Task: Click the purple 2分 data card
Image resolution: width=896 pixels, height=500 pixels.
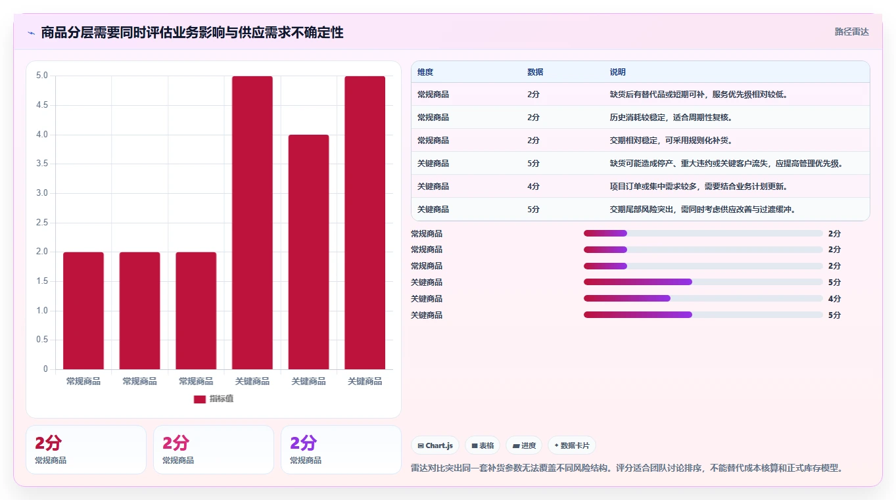Action: tap(341, 449)
